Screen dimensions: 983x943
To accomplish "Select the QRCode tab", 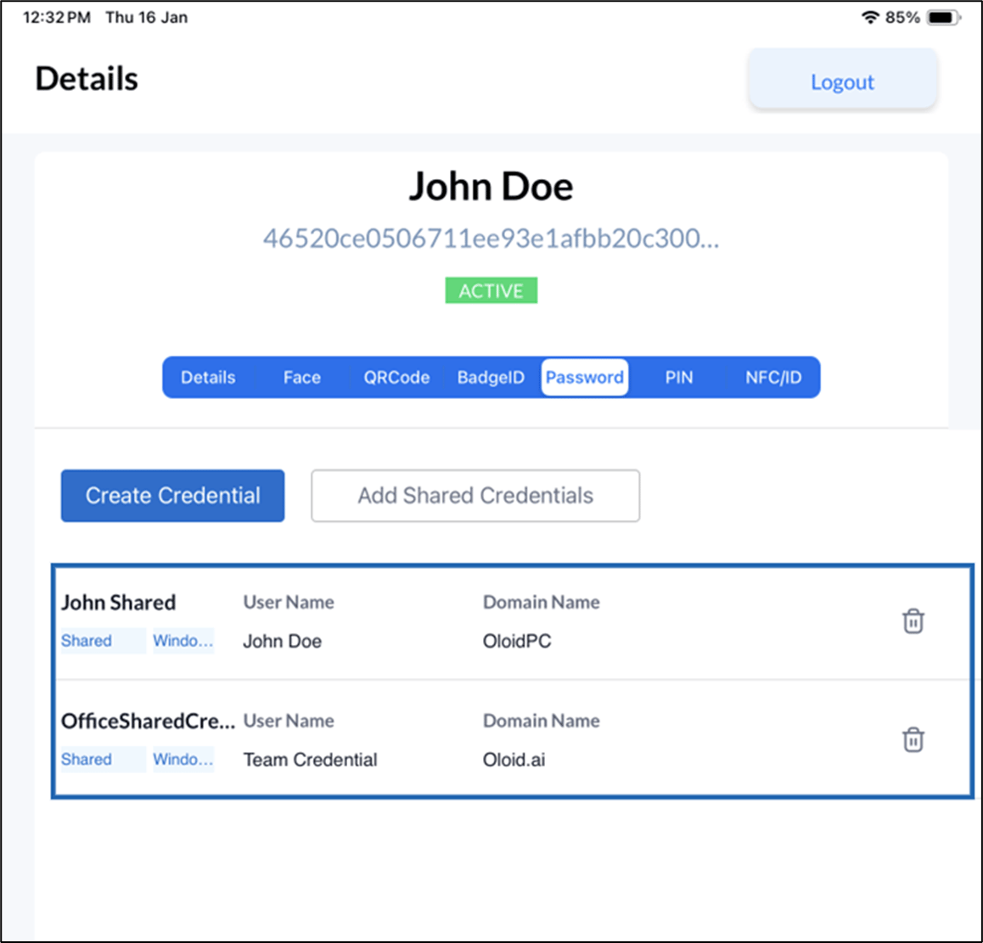I will coord(396,378).
